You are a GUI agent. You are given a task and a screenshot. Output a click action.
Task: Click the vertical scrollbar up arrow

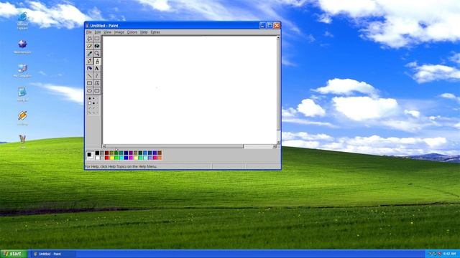coord(278,38)
